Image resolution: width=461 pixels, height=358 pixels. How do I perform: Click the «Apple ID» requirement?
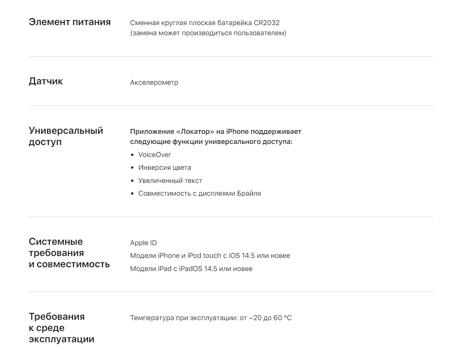144,243
